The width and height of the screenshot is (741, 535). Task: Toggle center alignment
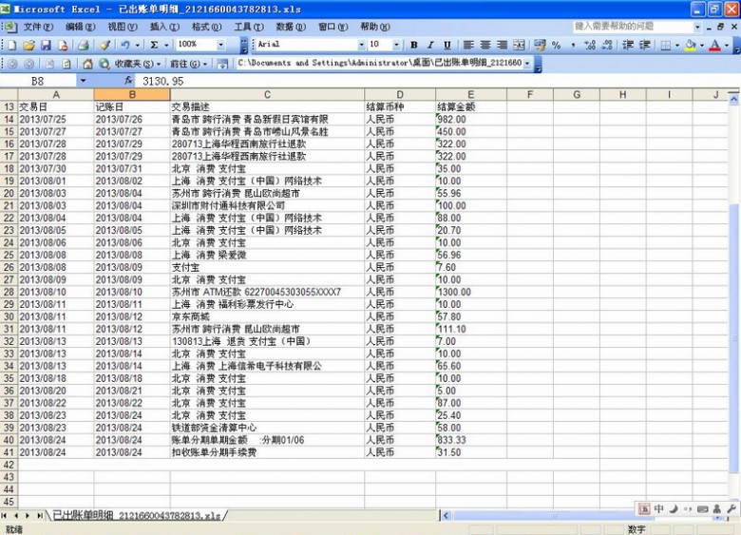(x=485, y=45)
